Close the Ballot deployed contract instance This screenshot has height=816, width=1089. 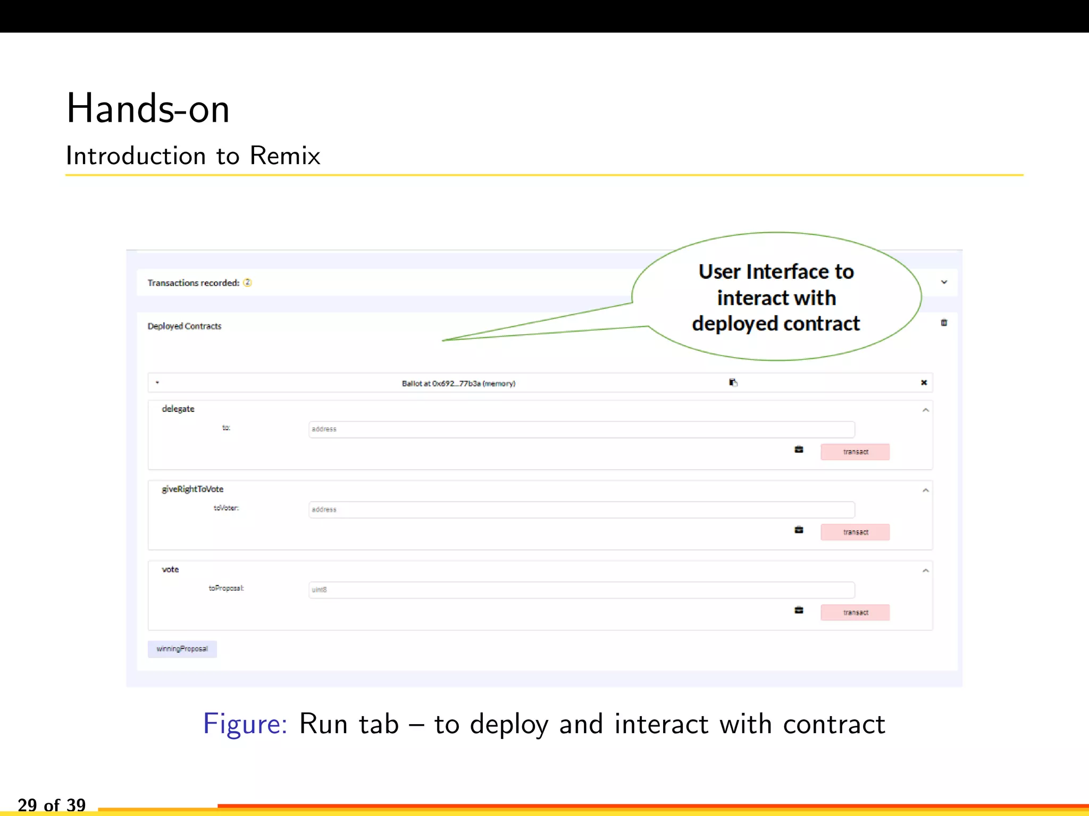coord(924,382)
